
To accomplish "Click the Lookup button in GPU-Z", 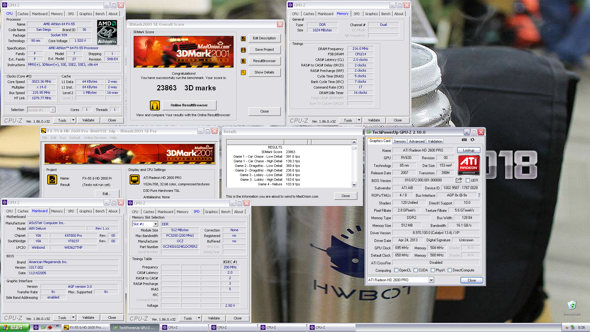I will [469, 150].
